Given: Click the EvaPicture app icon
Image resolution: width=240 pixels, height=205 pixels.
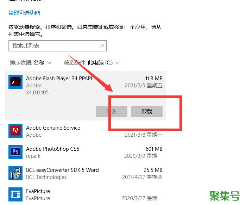Looking at the screenshot, I should coord(15,194).
